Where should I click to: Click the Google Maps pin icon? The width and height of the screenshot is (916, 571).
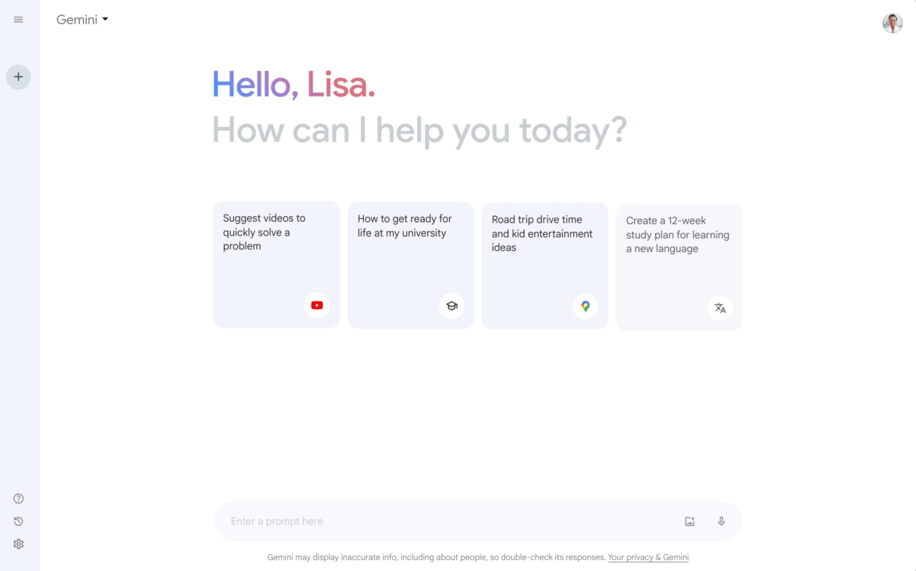tap(585, 306)
